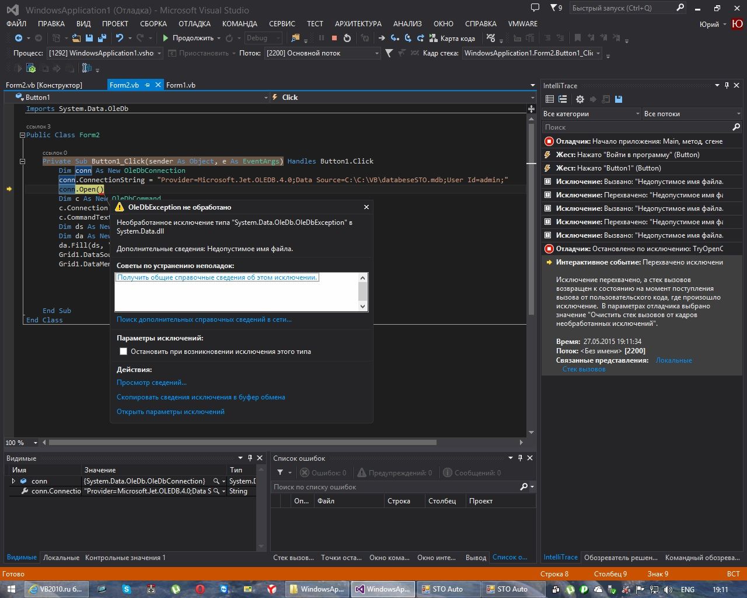Click link for general exception help info

(217, 277)
